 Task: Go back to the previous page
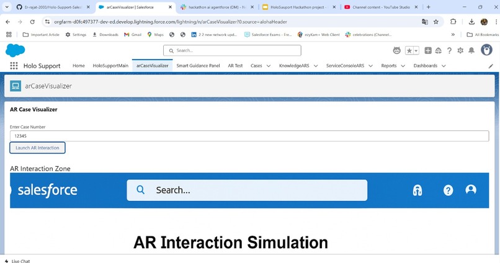pos(7,22)
